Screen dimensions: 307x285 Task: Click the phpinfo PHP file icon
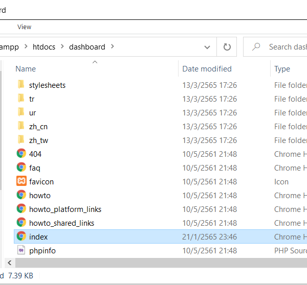[x=21, y=250]
